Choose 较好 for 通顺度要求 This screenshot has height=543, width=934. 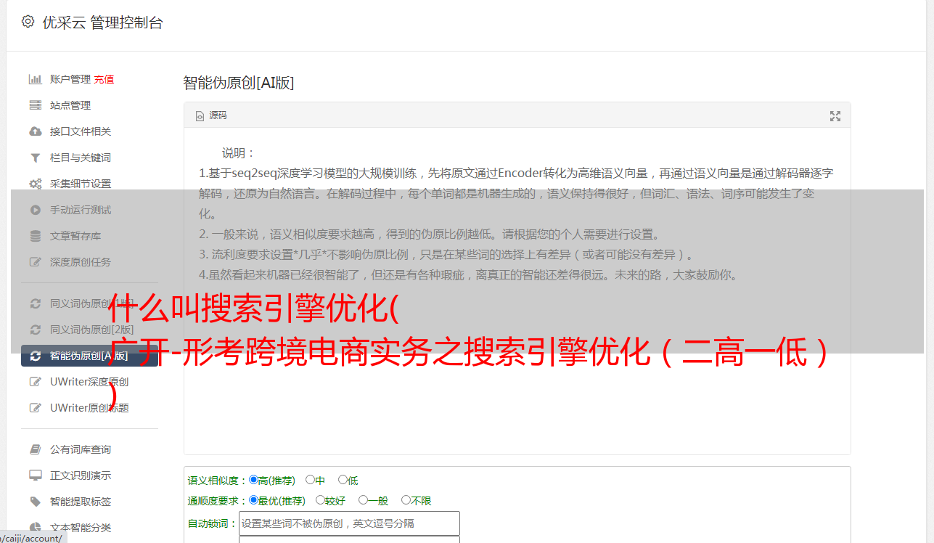[320, 500]
